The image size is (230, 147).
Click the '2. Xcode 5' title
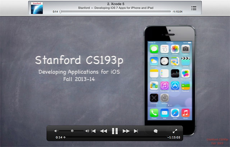[116, 4]
